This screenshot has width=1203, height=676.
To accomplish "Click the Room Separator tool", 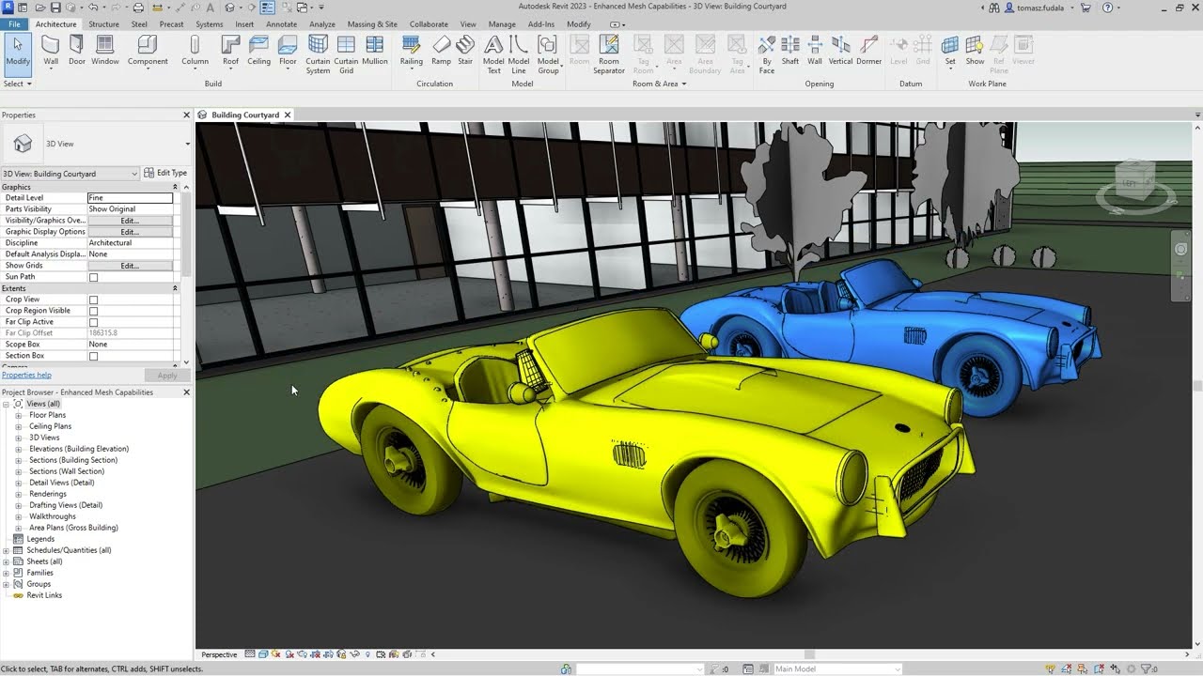I will point(609,54).
